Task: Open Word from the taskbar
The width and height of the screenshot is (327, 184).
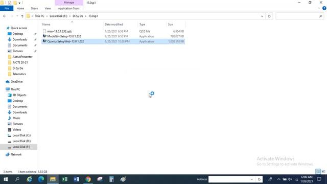Action: coord(76,179)
